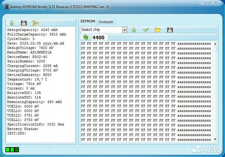Select the EEPROM tab
Screen dimensions: 225x157
point(87,21)
